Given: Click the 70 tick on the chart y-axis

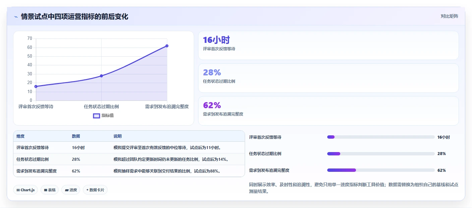Looking at the screenshot, I should coord(29,39).
